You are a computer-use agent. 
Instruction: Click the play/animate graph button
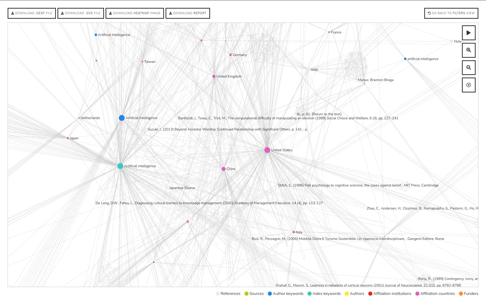tap(469, 33)
